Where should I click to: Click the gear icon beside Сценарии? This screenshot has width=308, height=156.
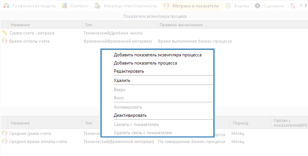click(257, 6)
